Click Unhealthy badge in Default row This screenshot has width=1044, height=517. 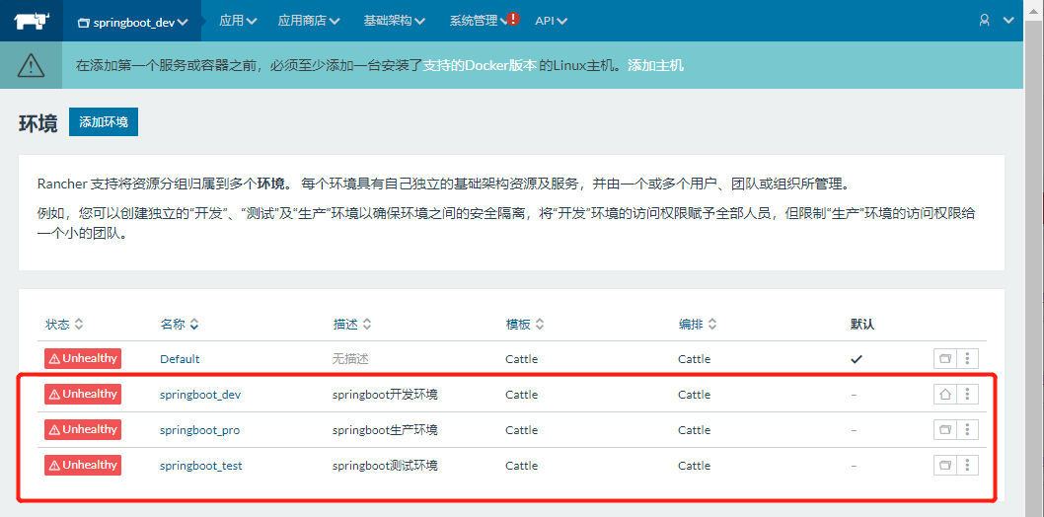click(83, 358)
